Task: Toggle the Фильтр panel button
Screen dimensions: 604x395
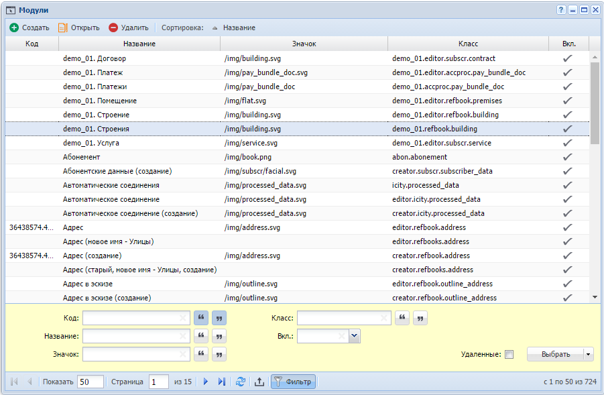Action: point(293,382)
